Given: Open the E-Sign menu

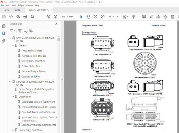Looking at the screenshot, I should point(21,5).
